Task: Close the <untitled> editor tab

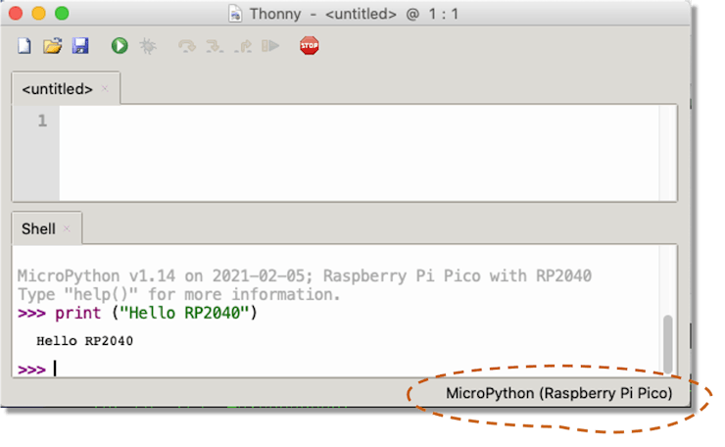Action: click(x=105, y=88)
